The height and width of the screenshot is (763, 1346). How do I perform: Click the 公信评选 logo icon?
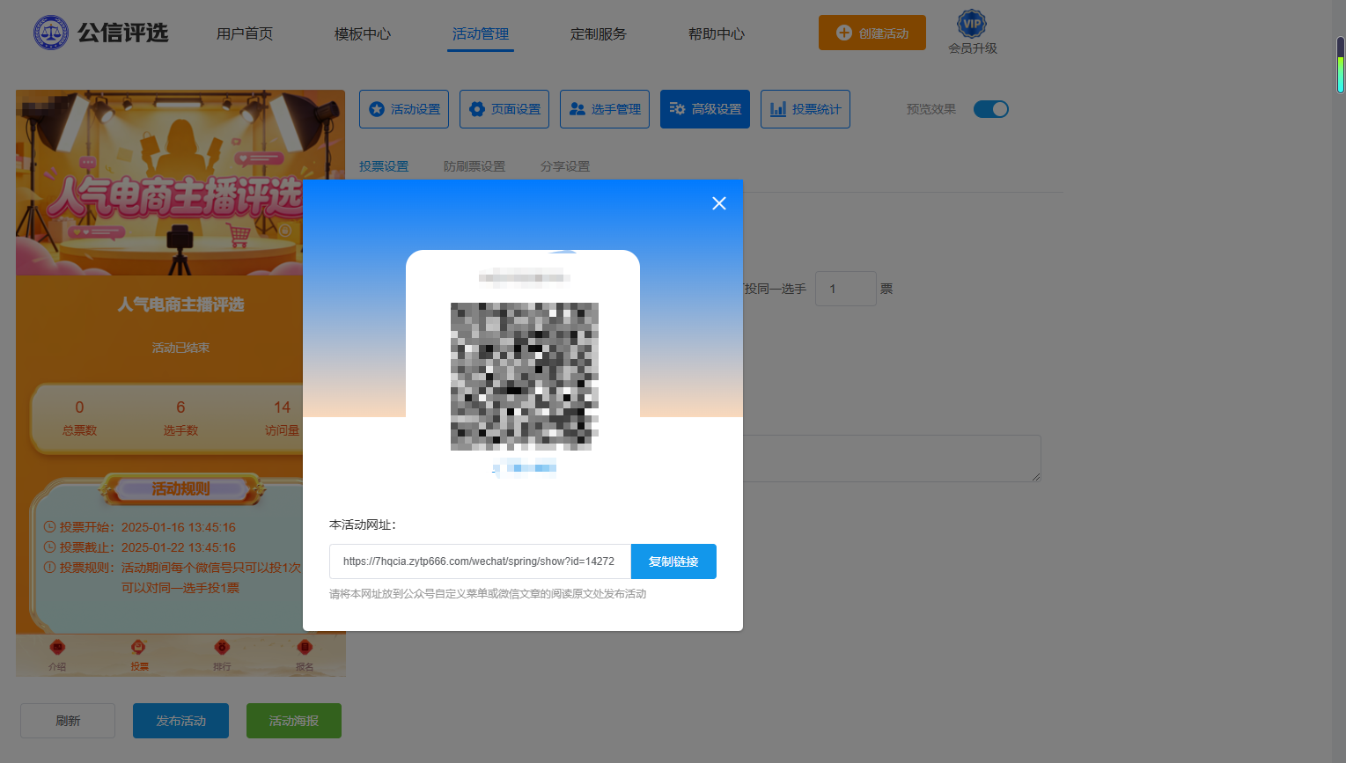tap(51, 33)
